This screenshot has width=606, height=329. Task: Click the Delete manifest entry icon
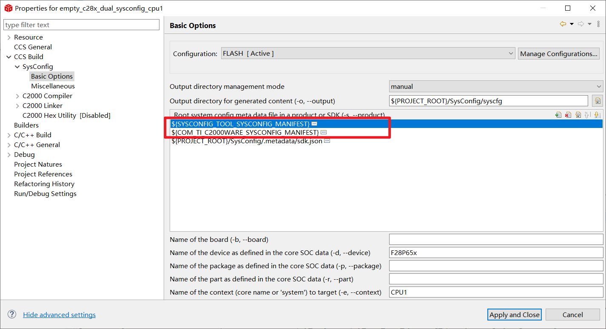tap(568, 115)
